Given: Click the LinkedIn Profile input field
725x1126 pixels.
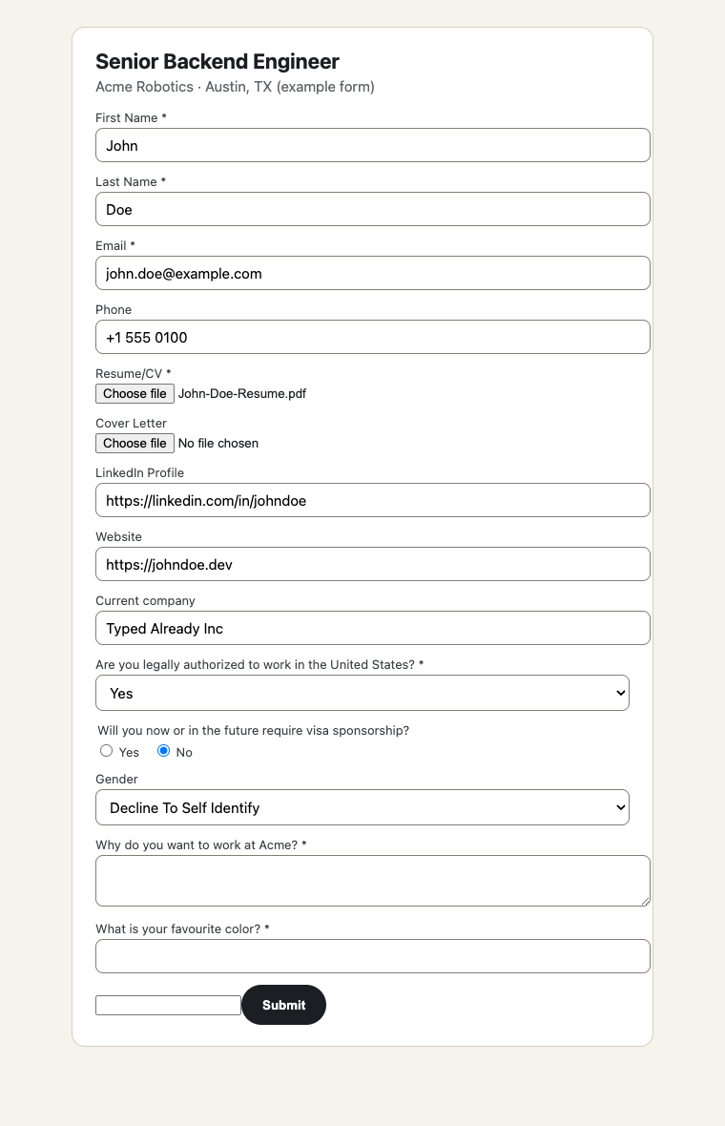Looking at the screenshot, I should coord(373,500).
